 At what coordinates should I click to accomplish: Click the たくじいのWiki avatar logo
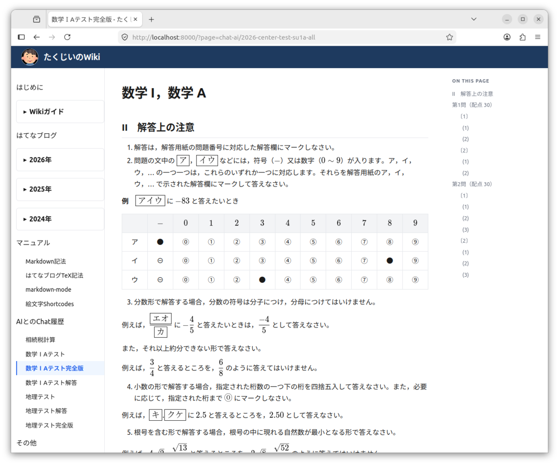click(30, 57)
